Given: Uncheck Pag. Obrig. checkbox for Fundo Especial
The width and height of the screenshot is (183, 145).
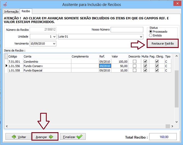Looking at the screenshot, I should 157,70.
